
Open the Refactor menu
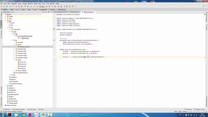tap(30, 4)
